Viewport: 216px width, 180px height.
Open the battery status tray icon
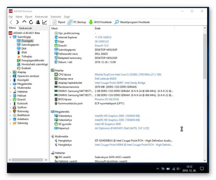(168, 169)
